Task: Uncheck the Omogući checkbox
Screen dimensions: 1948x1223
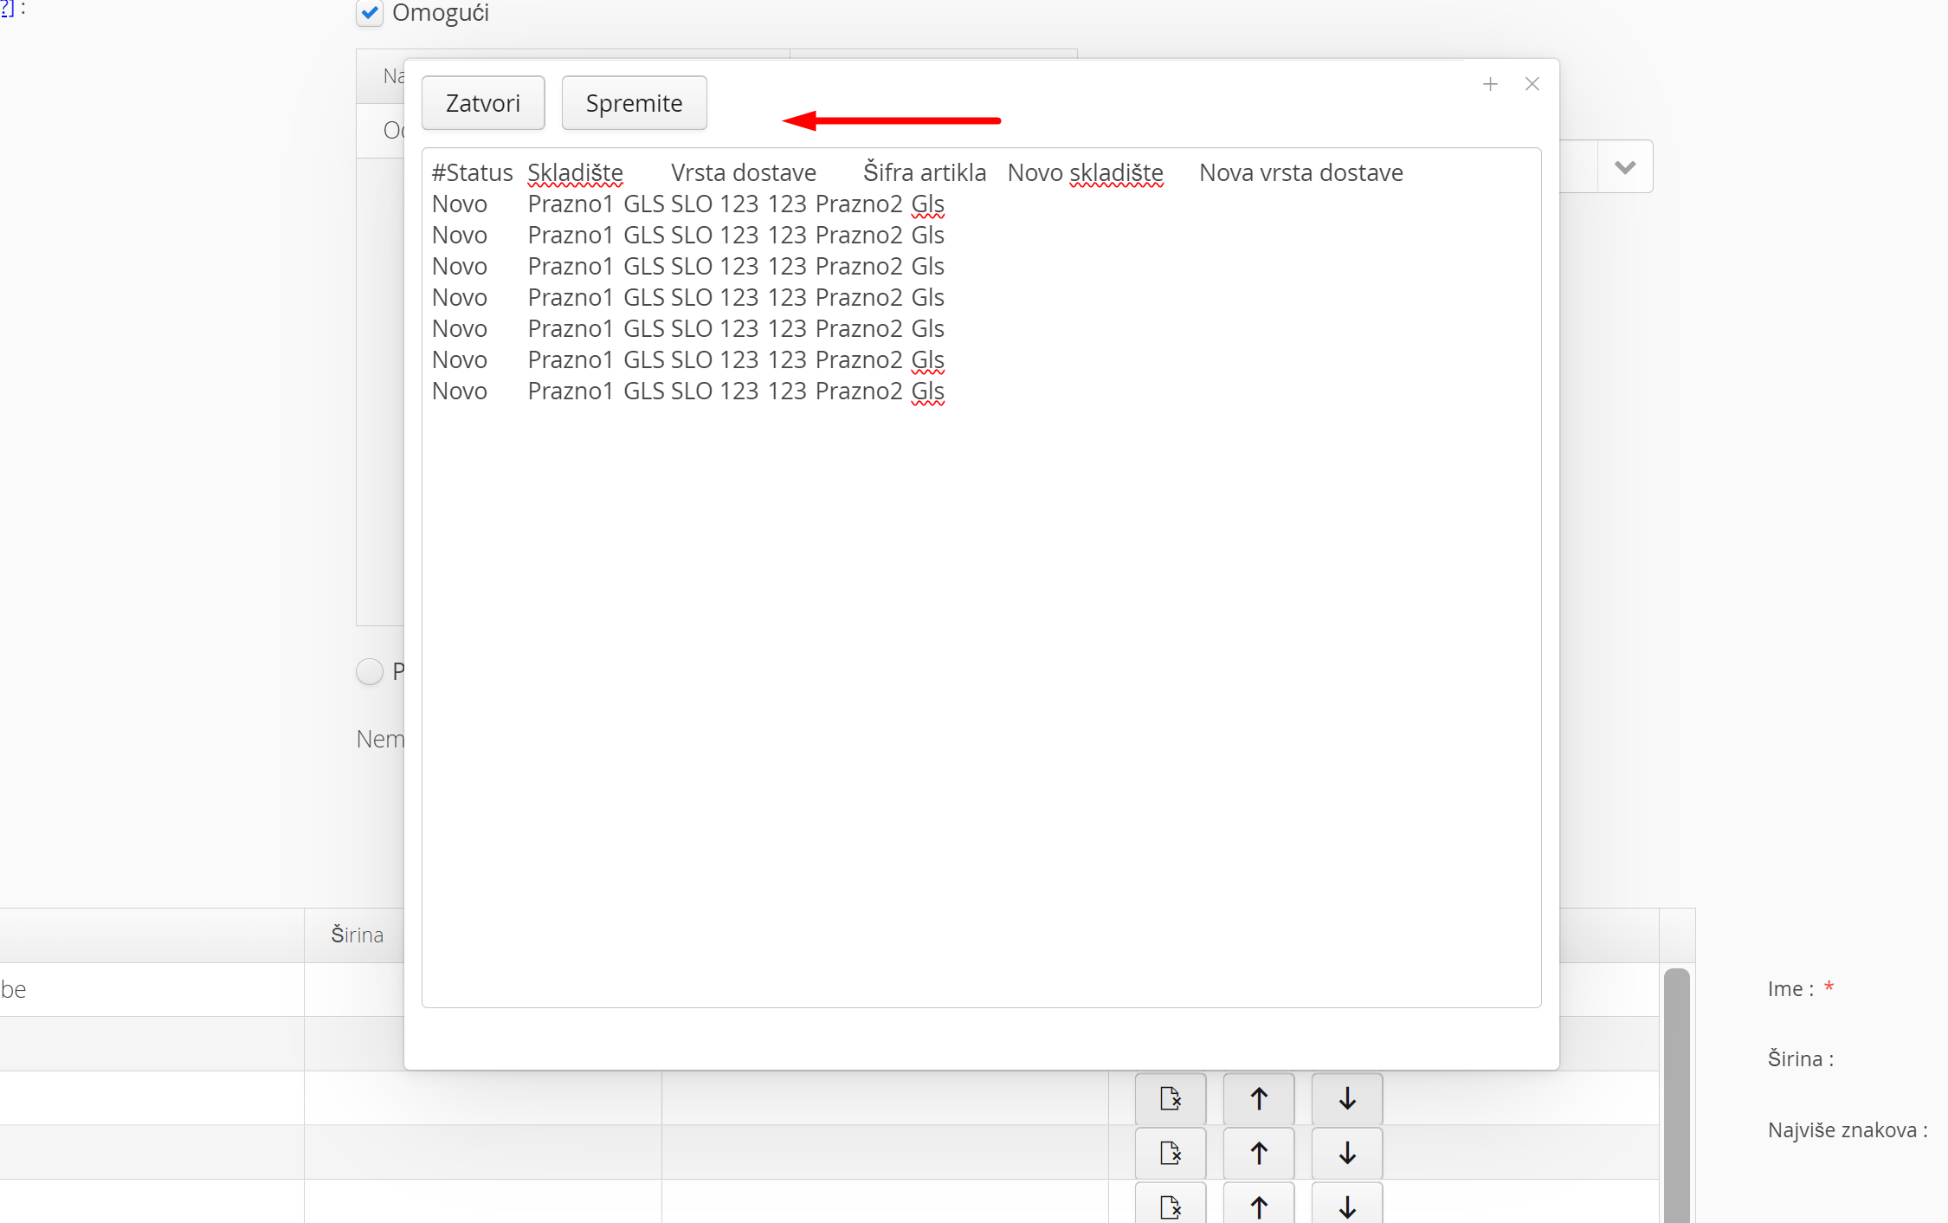Action: coord(370,13)
